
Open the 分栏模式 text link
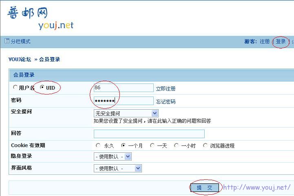pyautogui.click(x=20, y=42)
